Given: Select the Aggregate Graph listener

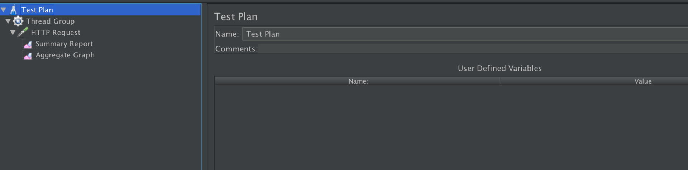Looking at the screenshot, I should [65, 55].
